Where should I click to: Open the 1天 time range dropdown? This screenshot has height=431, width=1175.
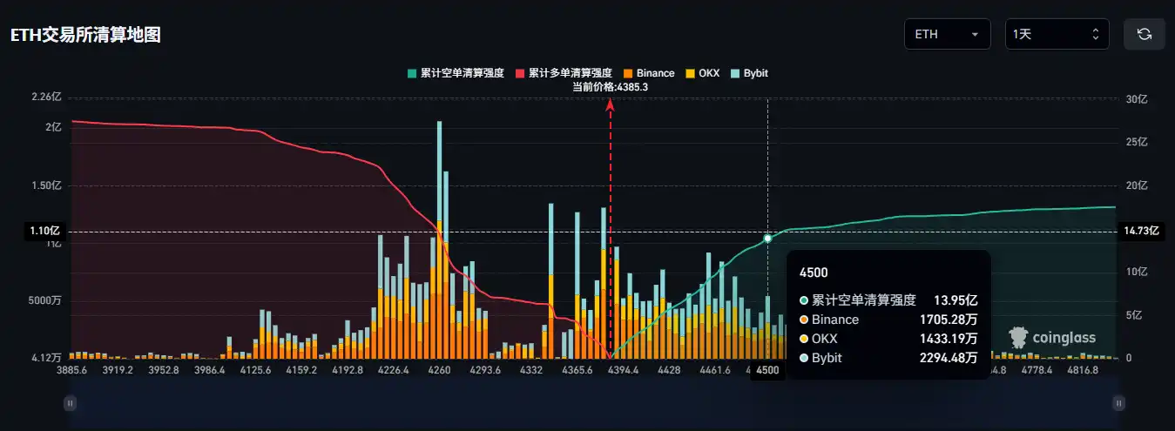pyautogui.click(x=1057, y=35)
